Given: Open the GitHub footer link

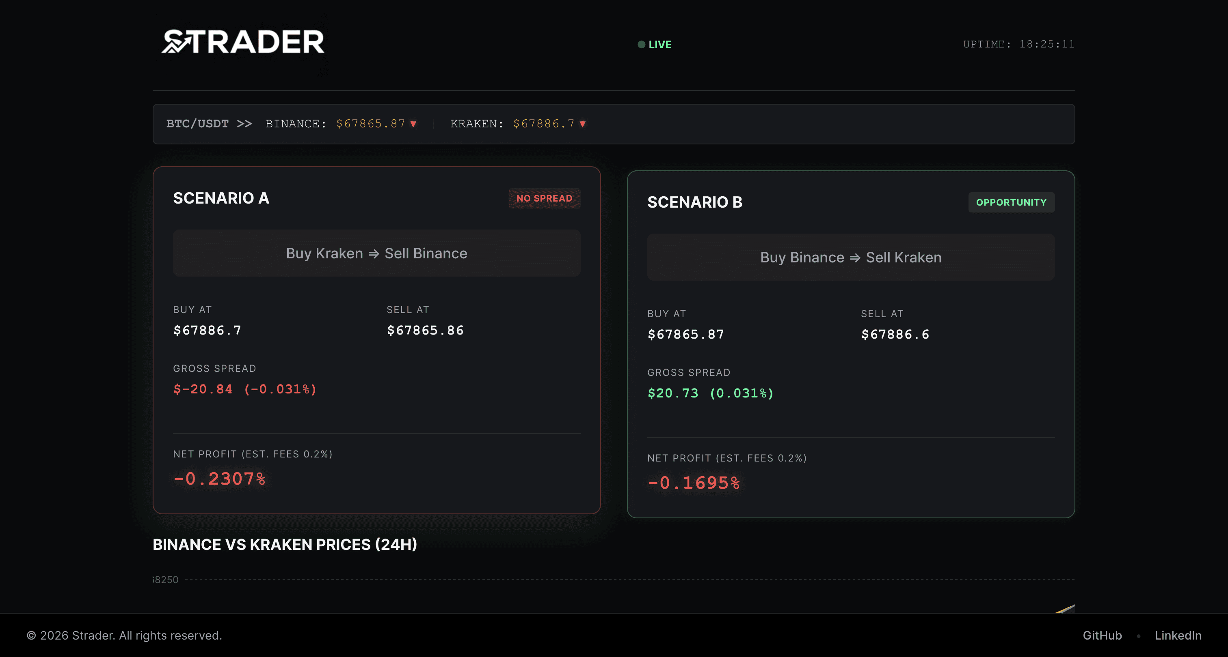Looking at the screenshot, I should point(1102,636).
